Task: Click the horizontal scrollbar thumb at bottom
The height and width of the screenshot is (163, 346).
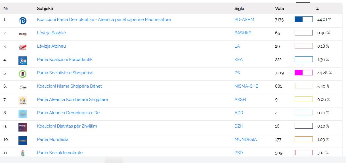Action: 114,160
